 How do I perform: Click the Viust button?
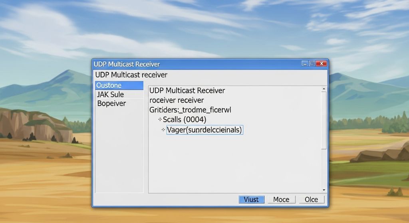click(x=252, y=199)
